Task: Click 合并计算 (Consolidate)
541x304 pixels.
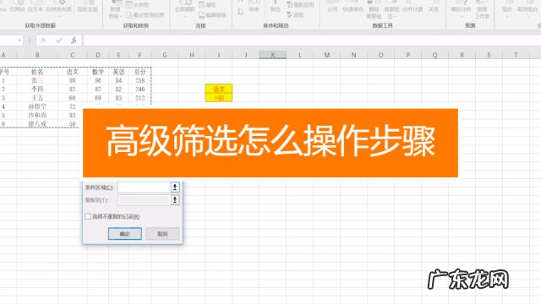Action: [x=413, y=6]
